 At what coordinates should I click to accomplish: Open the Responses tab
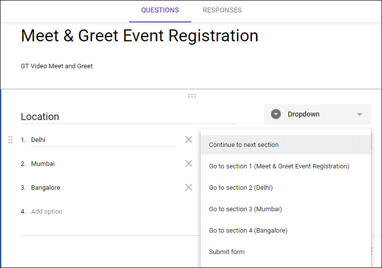[x=222, y=10]
